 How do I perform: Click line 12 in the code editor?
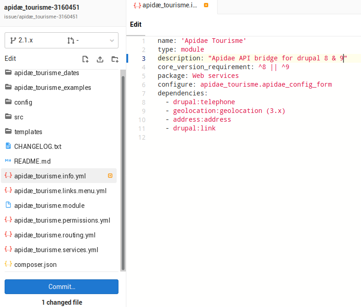231,137
